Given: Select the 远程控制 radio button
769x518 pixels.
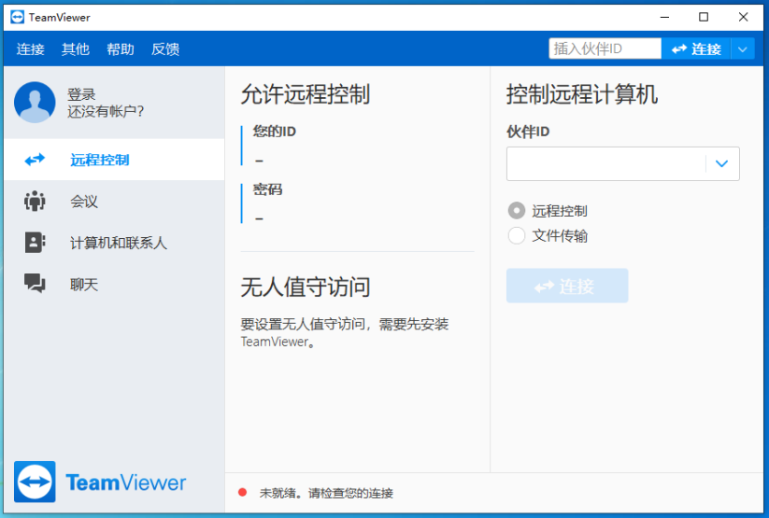Looking at the screenshot, I should point(516,211).
